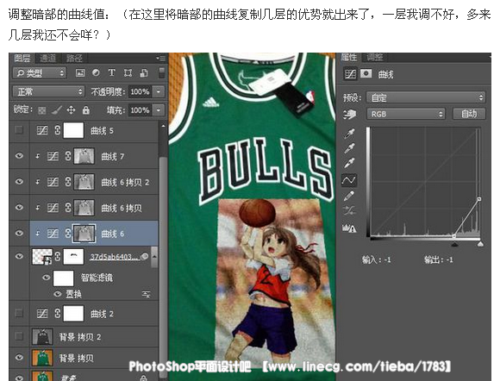Select the adjustment layer filter icon
The width and height of the screenshot is (494, 381).
[x=96, y=72]
